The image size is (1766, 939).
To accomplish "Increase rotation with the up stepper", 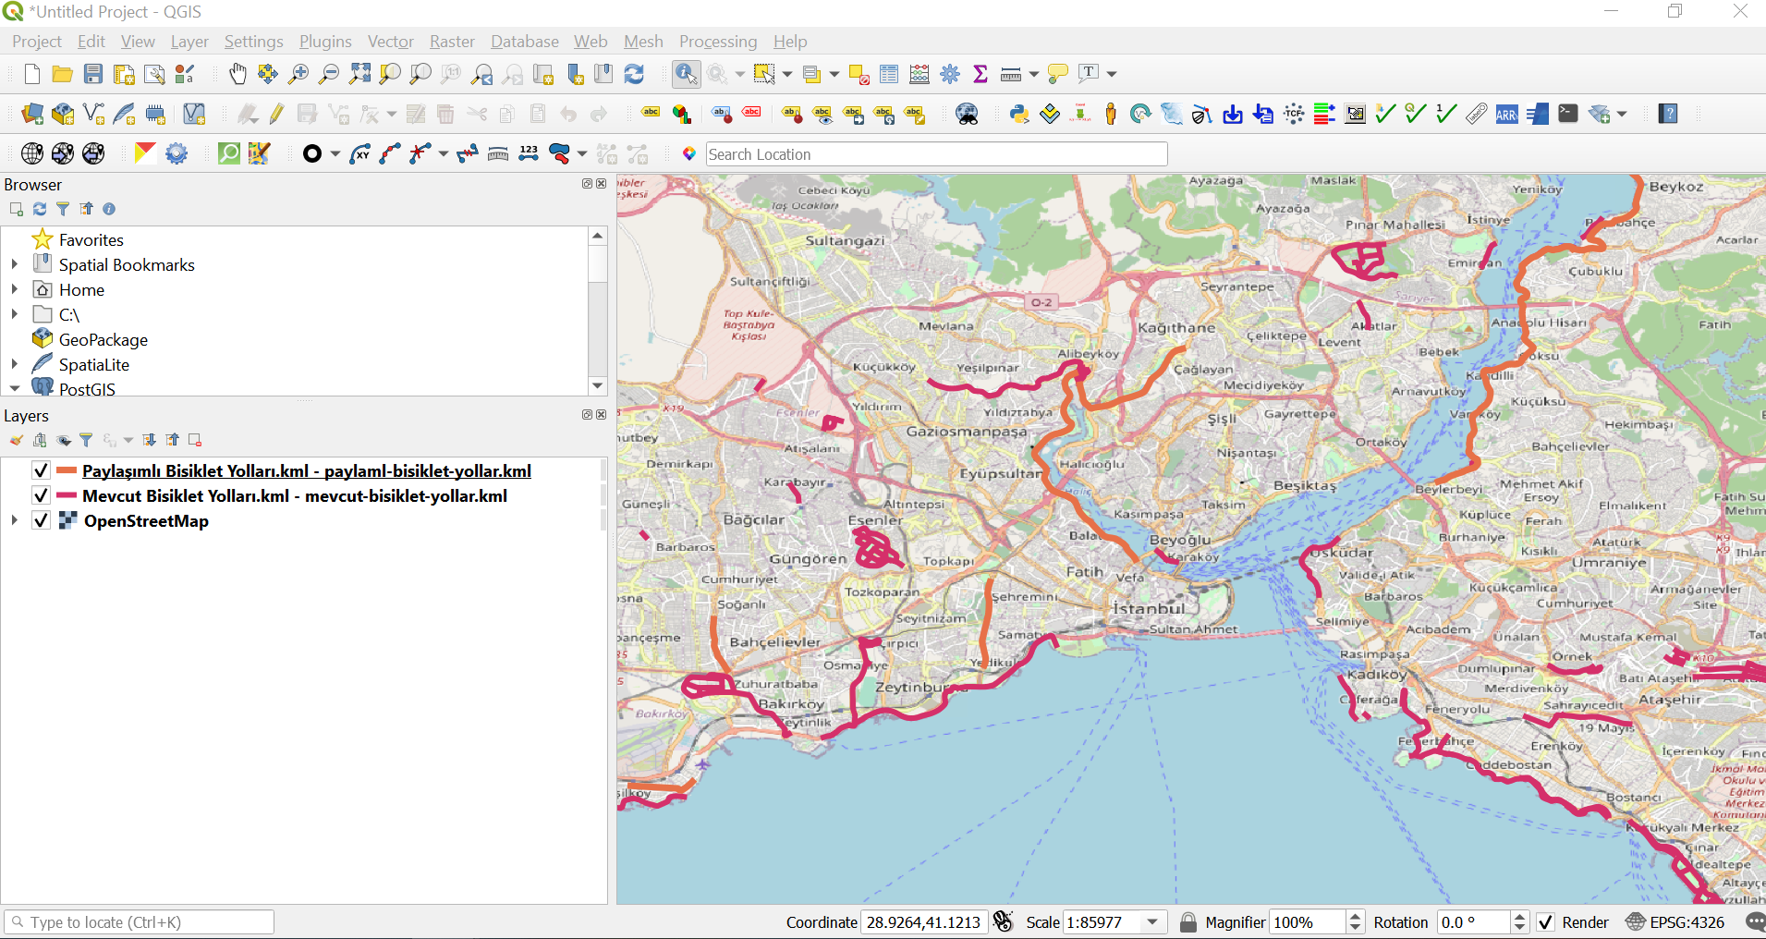I will pyautogui.click(x=1519, y=917).
